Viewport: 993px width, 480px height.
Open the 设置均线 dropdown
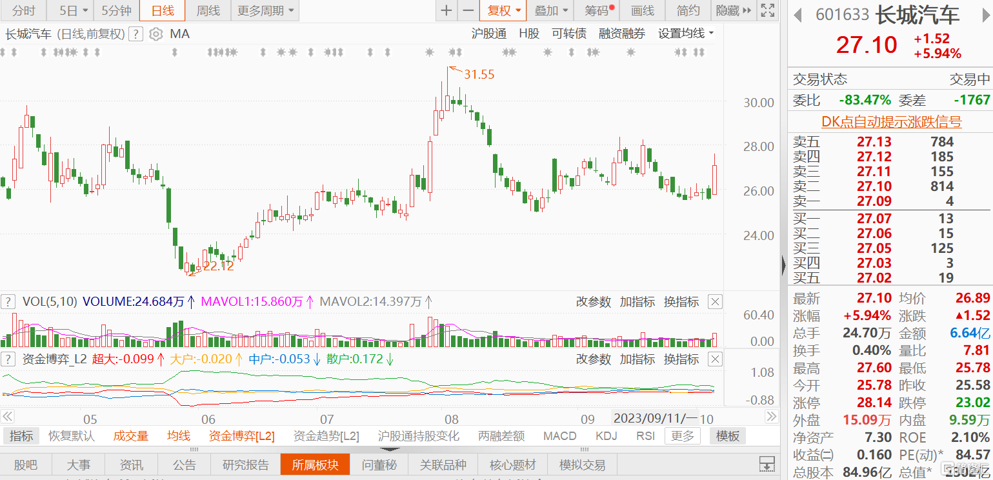(686, 34)
